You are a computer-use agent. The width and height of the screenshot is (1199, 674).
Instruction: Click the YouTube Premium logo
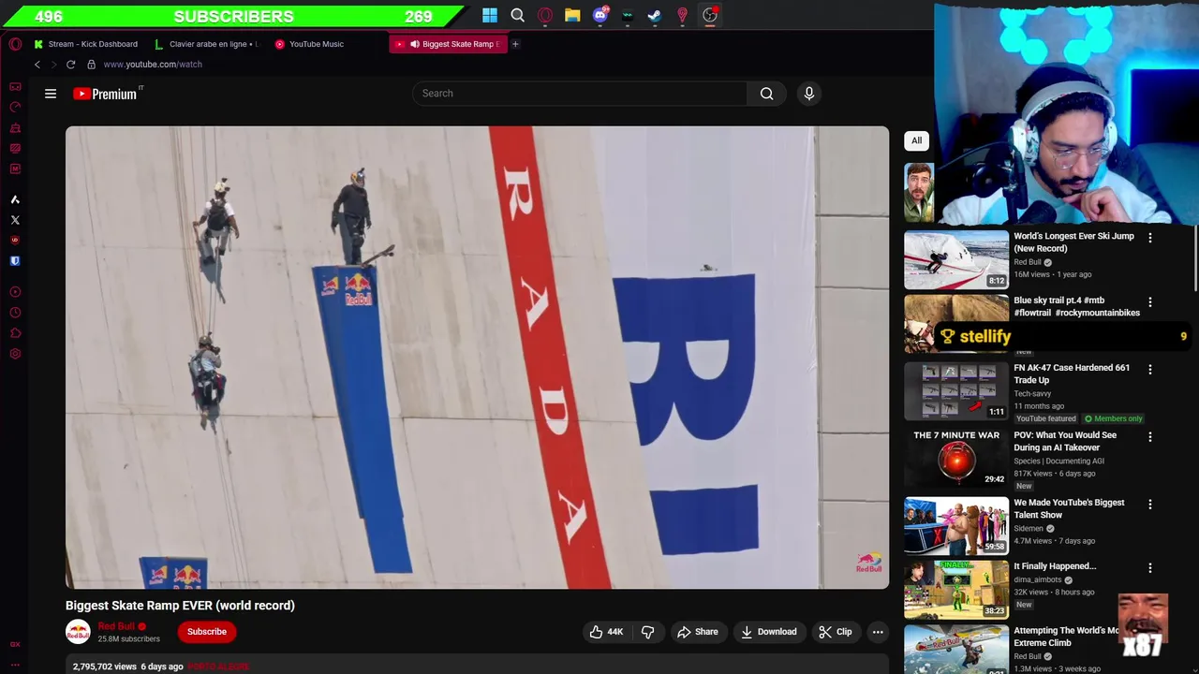pos(106,94)
